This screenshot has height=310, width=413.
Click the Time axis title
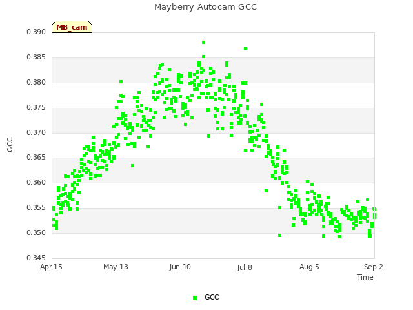tap(365, 277)
